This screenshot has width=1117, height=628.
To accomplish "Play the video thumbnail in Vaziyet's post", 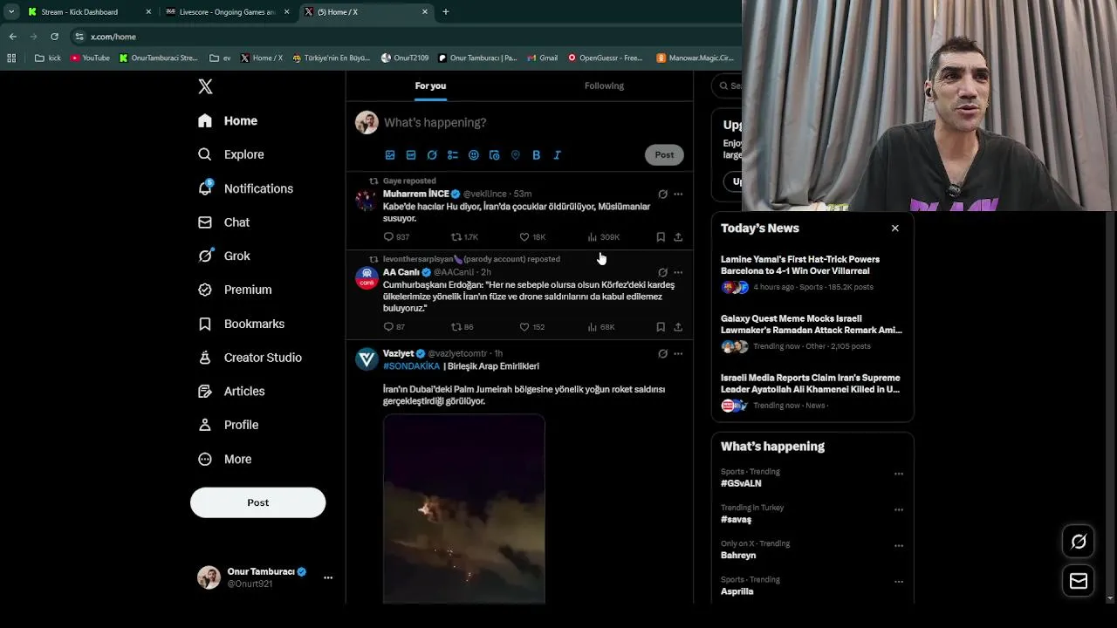I will pyautogui.click(x=464, y=509).
